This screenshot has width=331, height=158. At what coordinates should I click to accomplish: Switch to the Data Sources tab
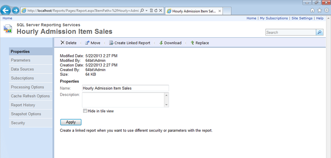22,69
